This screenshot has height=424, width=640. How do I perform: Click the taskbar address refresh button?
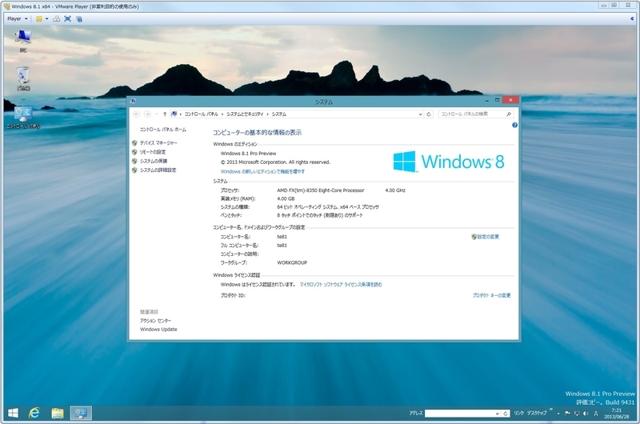506,414
